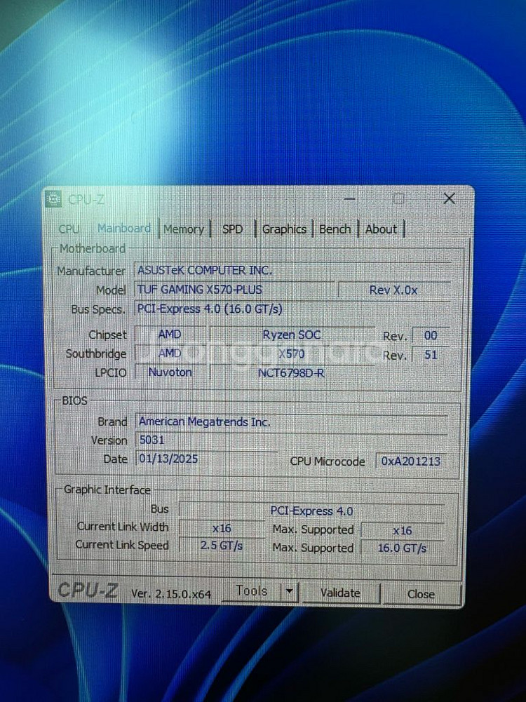Click the LPCIO Nuvoton value
526x702 pixels.
pos(170,372)
